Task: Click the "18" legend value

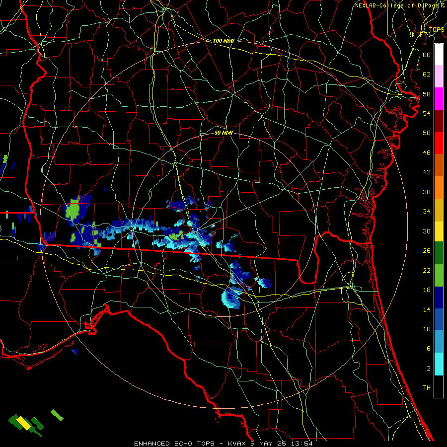Action: tap(427, 290)
